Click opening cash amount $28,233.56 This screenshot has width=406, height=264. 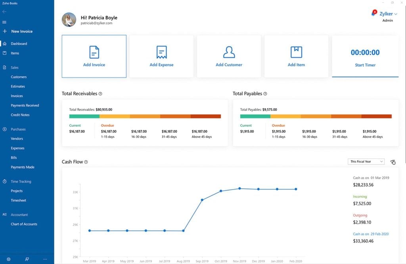point(363,185)
